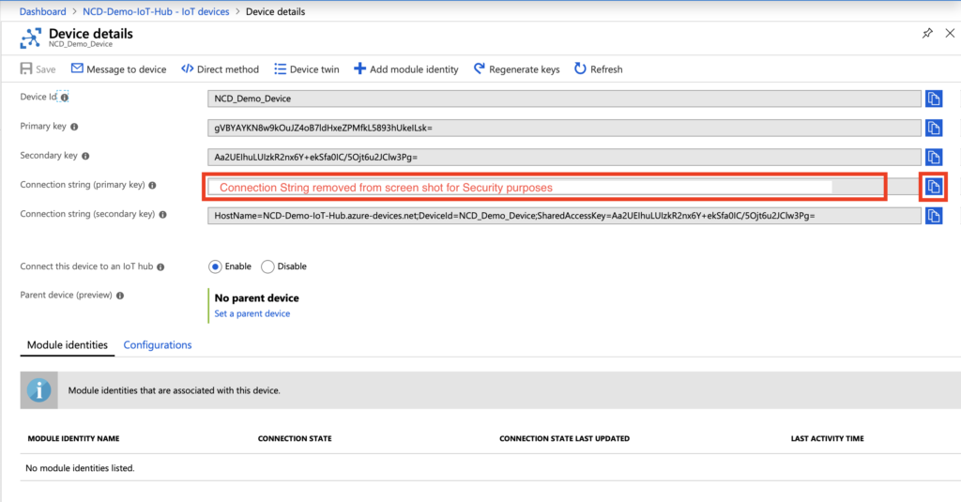The image size is (961, 502).
Task: Click Regenerate keys
Action: tap(517, 69)
